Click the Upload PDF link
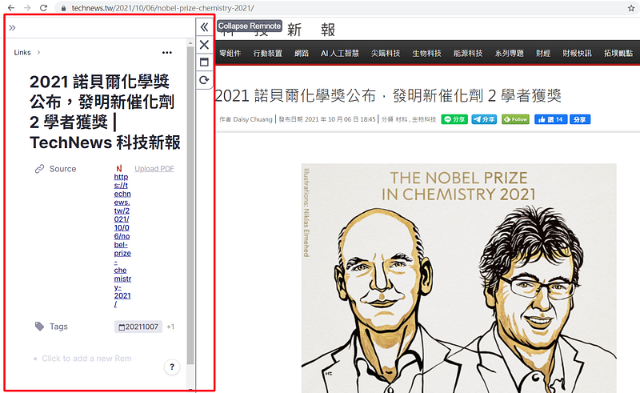 click(x=154, y=169)
